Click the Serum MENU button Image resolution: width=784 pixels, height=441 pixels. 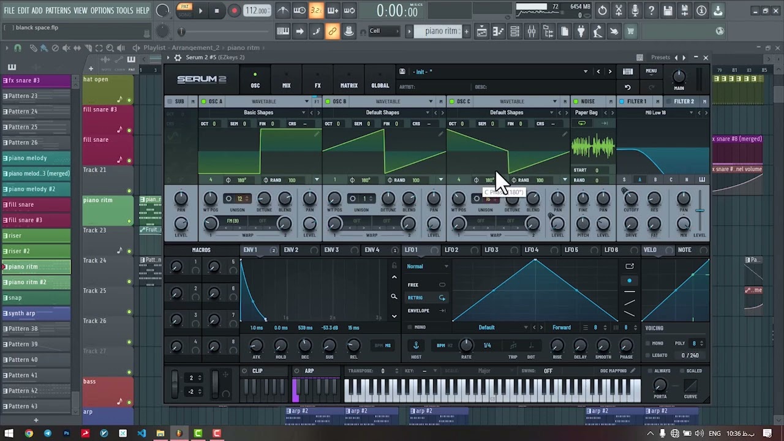[x=651, y=71]
